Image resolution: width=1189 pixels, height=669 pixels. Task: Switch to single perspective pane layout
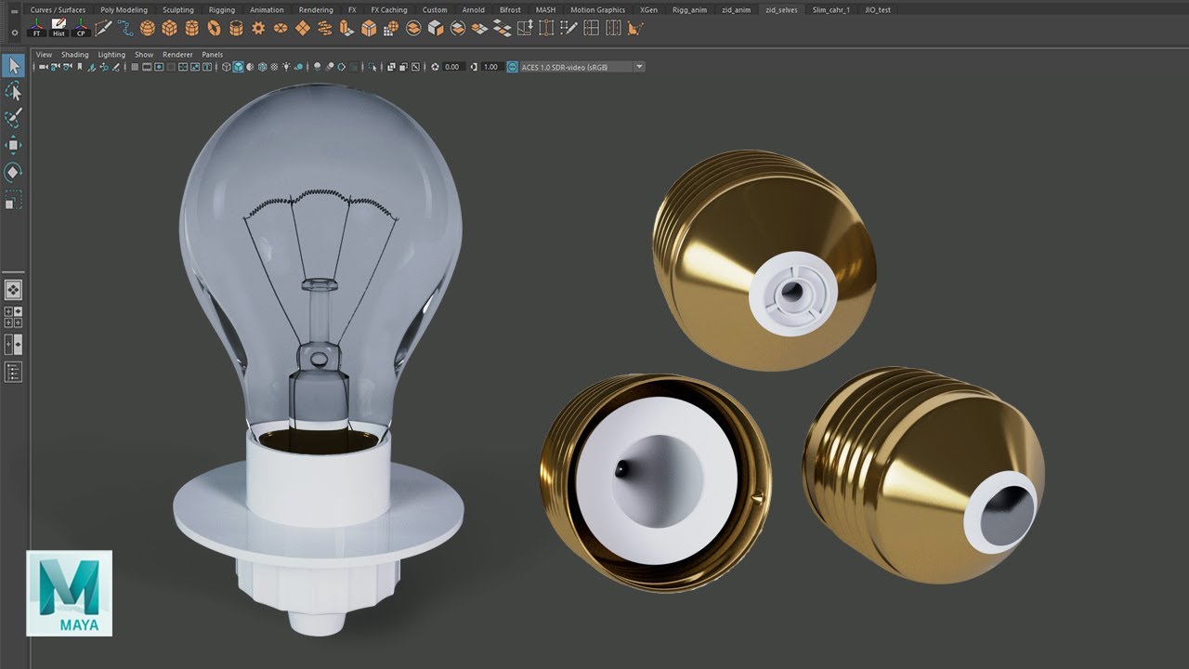click(13, 290)
